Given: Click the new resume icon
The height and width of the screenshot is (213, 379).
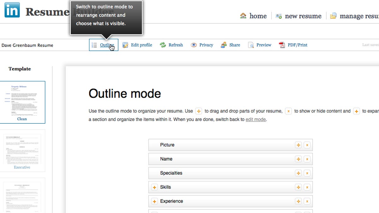Looking at the screenshot, I should click(279, 16).
